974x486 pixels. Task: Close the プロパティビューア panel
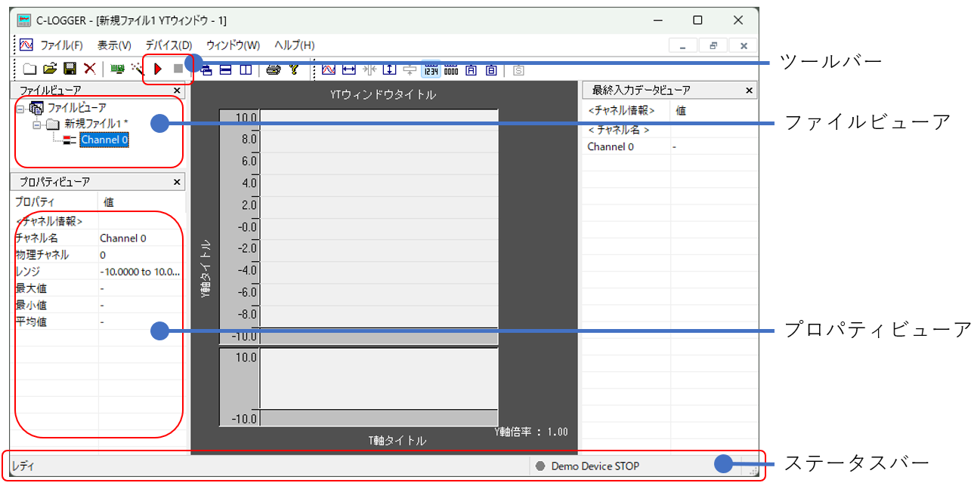tap(177, 183)
